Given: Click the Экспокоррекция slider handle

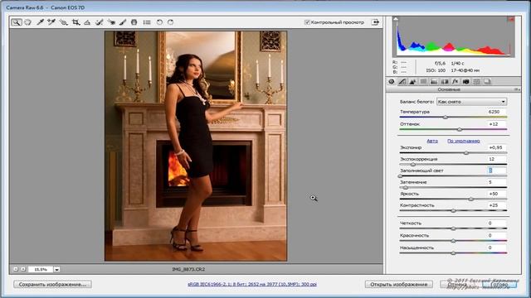Looking at the screenshot, I should pos(413,165).
